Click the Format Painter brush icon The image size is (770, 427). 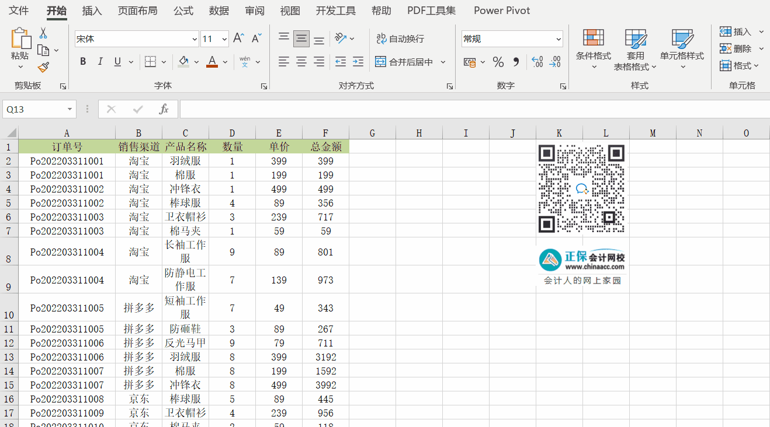click(43, 67)
